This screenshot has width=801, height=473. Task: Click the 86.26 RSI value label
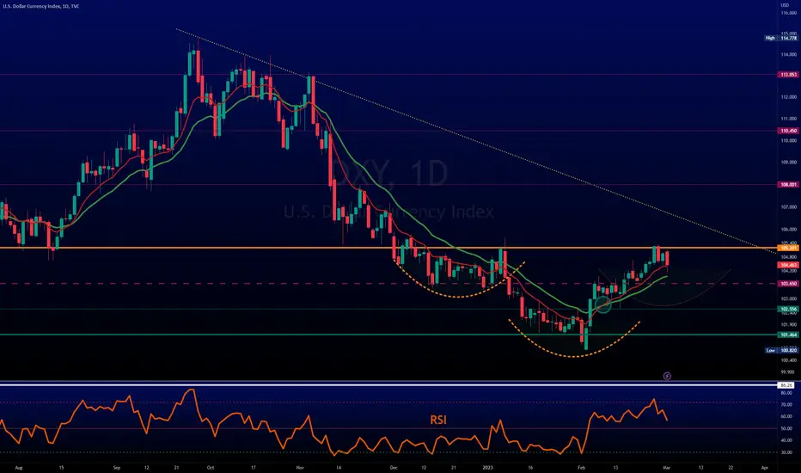[x=786, y=385]
